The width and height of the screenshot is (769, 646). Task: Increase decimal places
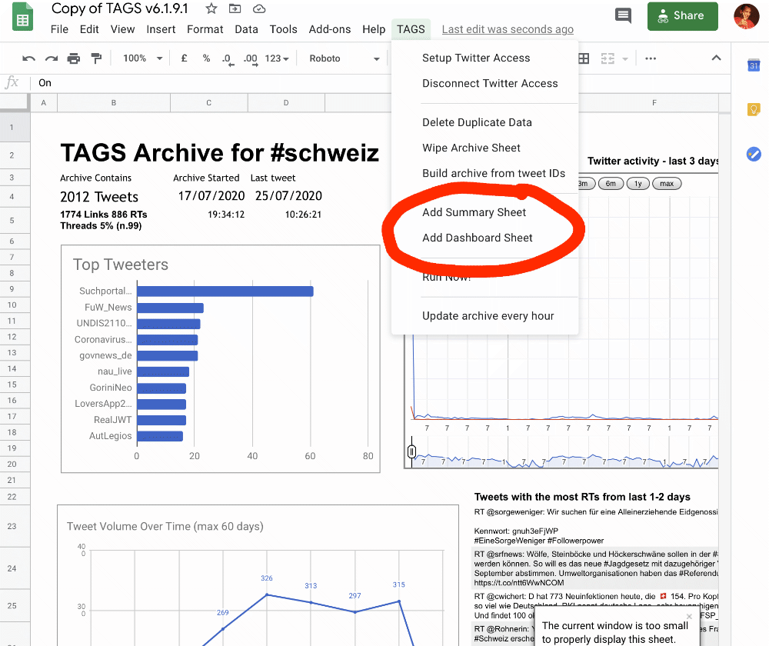coord(251,59)
